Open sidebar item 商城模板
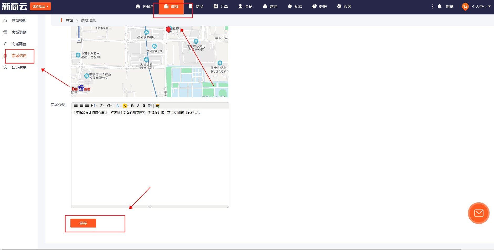This screenshot has width=494, height=250. coord(19,20)
